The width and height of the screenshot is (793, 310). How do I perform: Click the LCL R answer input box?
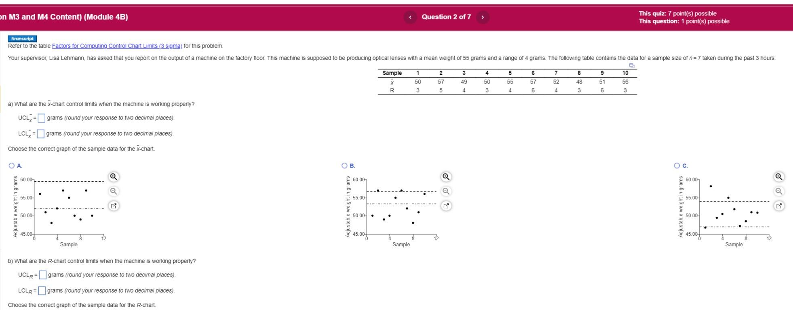point(41,290)
